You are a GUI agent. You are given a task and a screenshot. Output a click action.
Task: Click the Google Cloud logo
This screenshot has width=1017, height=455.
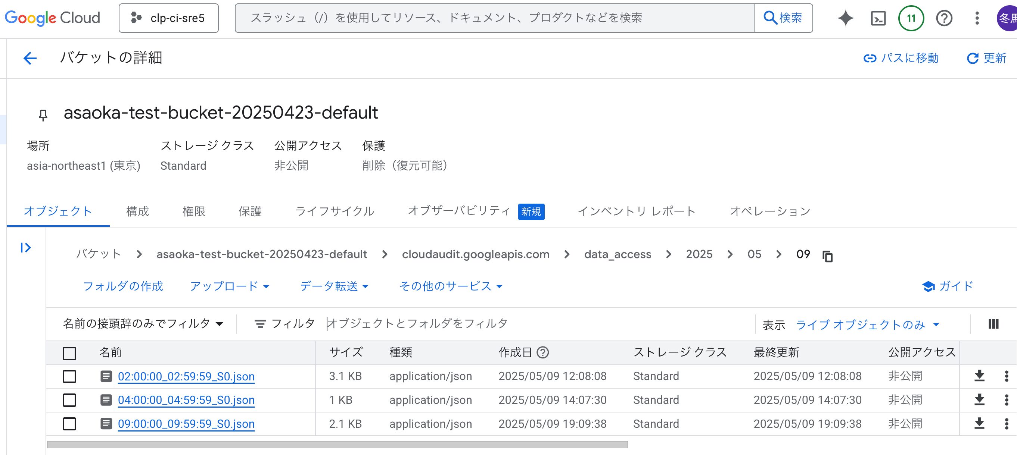53,18
